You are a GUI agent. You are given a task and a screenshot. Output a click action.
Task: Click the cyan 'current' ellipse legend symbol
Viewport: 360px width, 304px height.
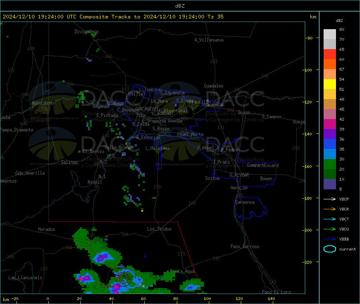(x=330, y=249)
